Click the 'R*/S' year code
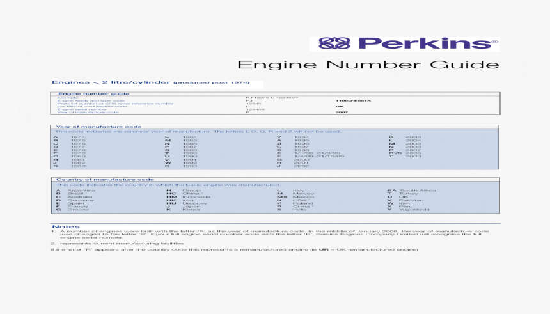The image size is (550, 314). pyautogui.click(x=395, y=153)
